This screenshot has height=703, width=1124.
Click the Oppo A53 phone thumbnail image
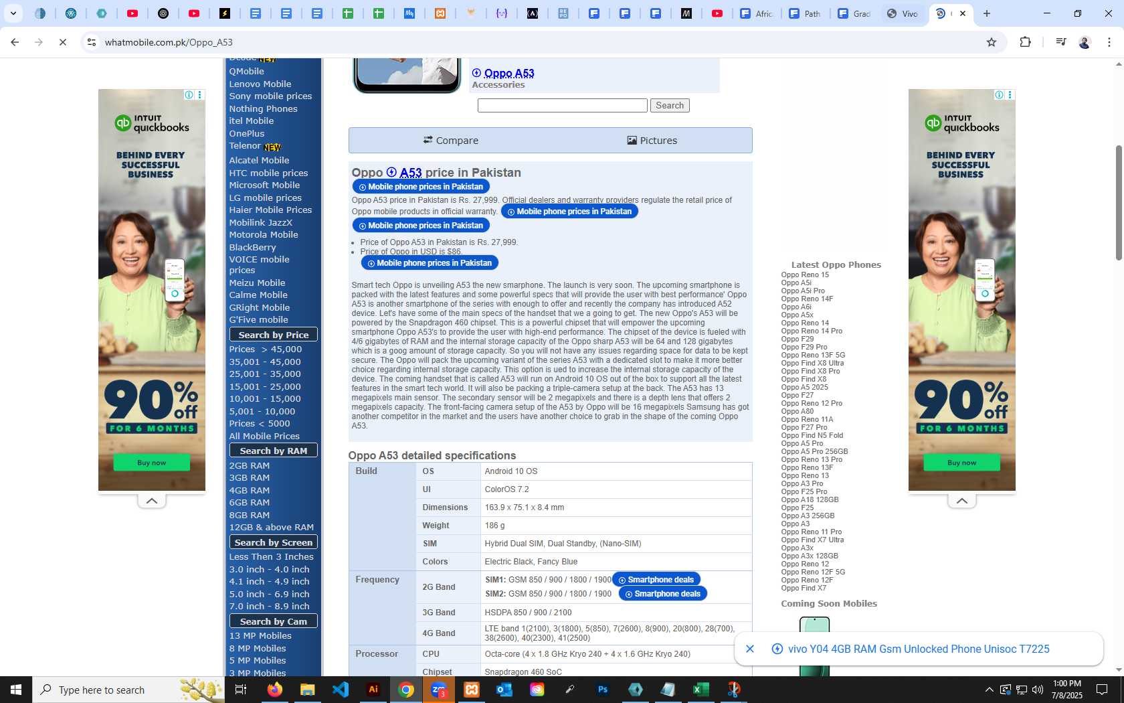[407, 74]
